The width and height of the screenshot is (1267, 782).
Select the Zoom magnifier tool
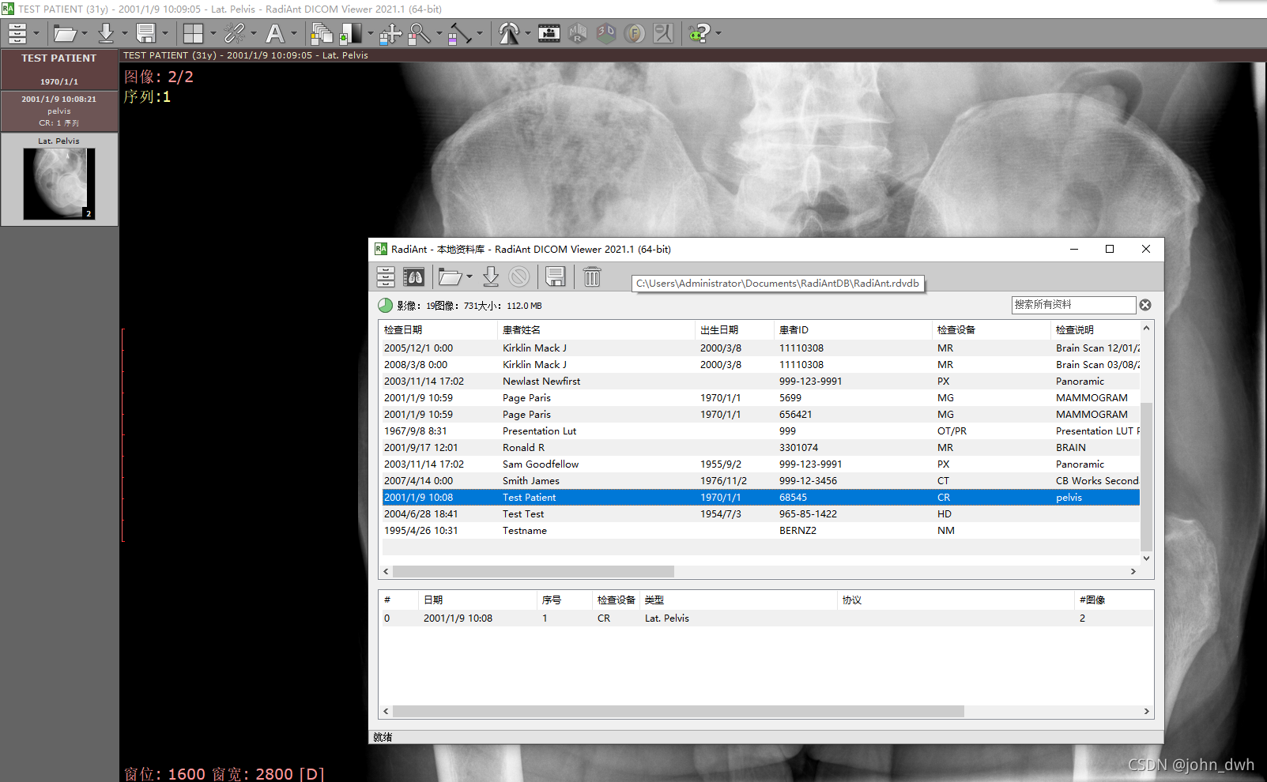point(419,33)
